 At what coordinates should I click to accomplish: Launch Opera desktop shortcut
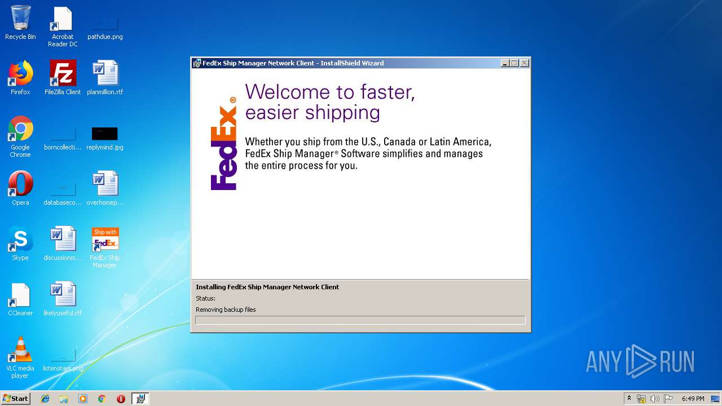20,188
